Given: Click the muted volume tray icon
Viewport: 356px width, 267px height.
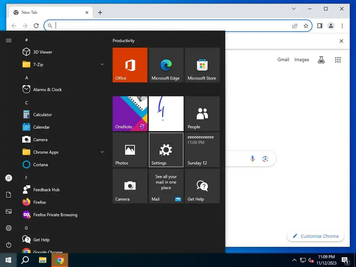Looking at the screenshot, I should [x=311, y=260].
